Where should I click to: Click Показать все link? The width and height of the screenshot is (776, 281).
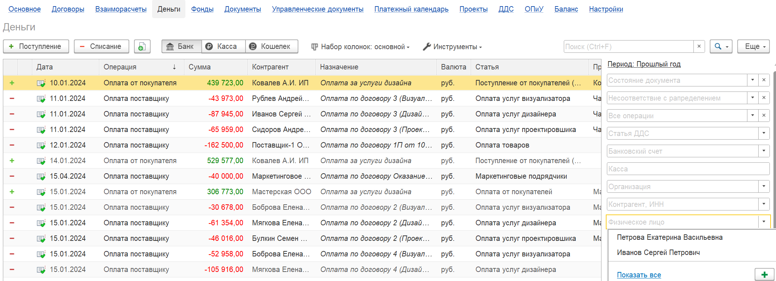[x=639, y=275]
